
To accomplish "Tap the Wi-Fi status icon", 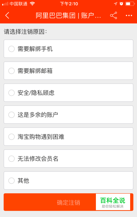I will pos(32,4).
